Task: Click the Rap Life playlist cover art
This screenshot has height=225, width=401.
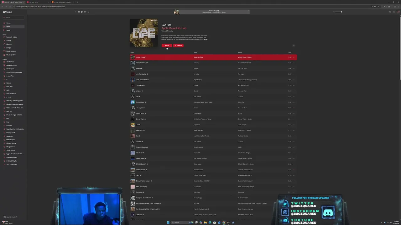Action: pyautogui.click(x=144, y=33)
